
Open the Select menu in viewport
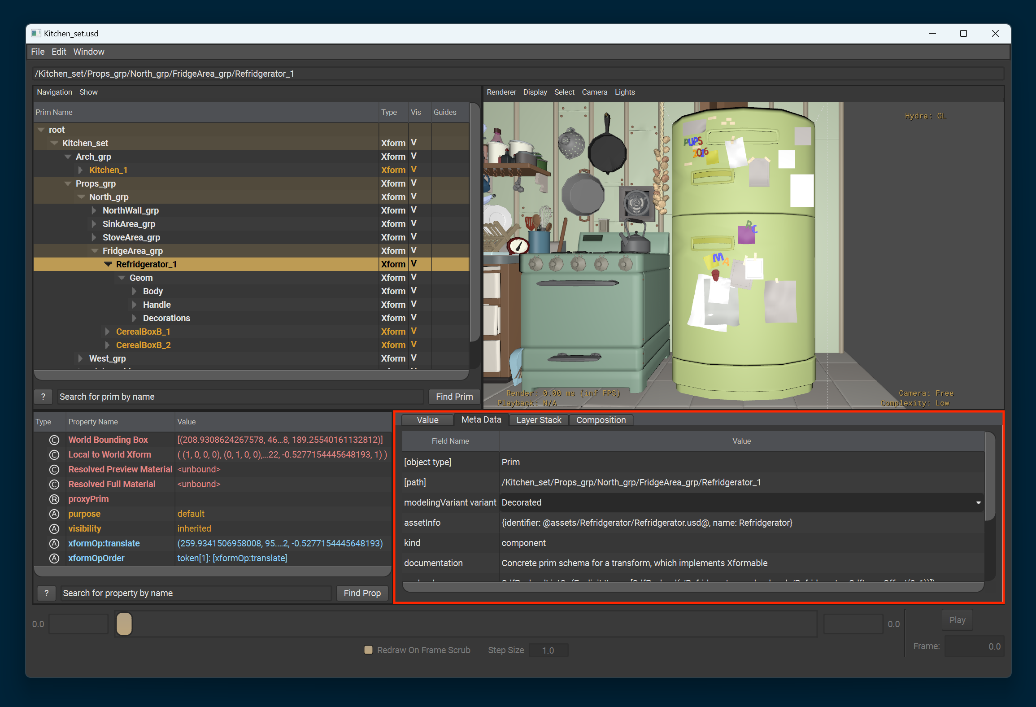pos(564,92)
